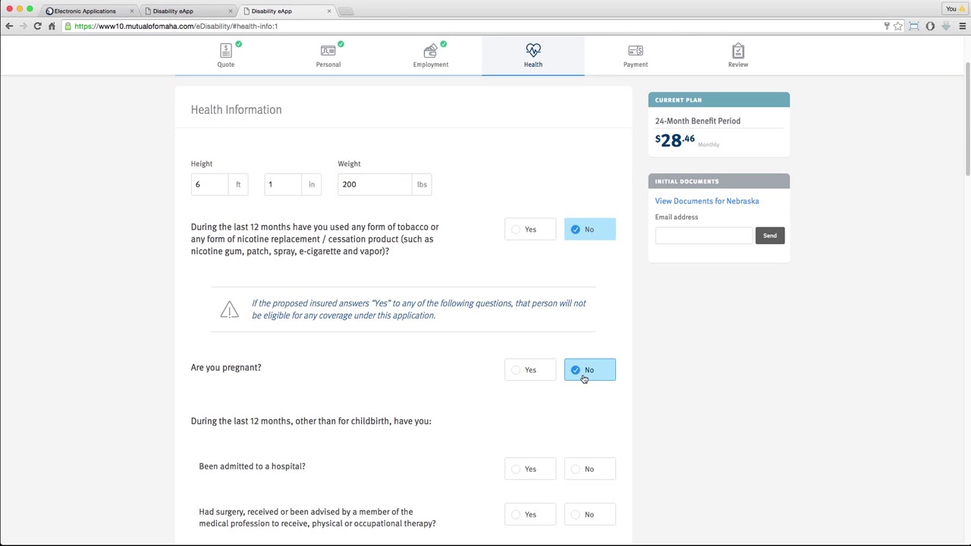The width and height of the screenshot is (971, 546).
Task: Click the browser address bar URL
Action: tap(176, 26)
